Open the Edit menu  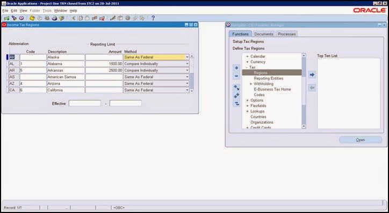[x=14, y=11]
